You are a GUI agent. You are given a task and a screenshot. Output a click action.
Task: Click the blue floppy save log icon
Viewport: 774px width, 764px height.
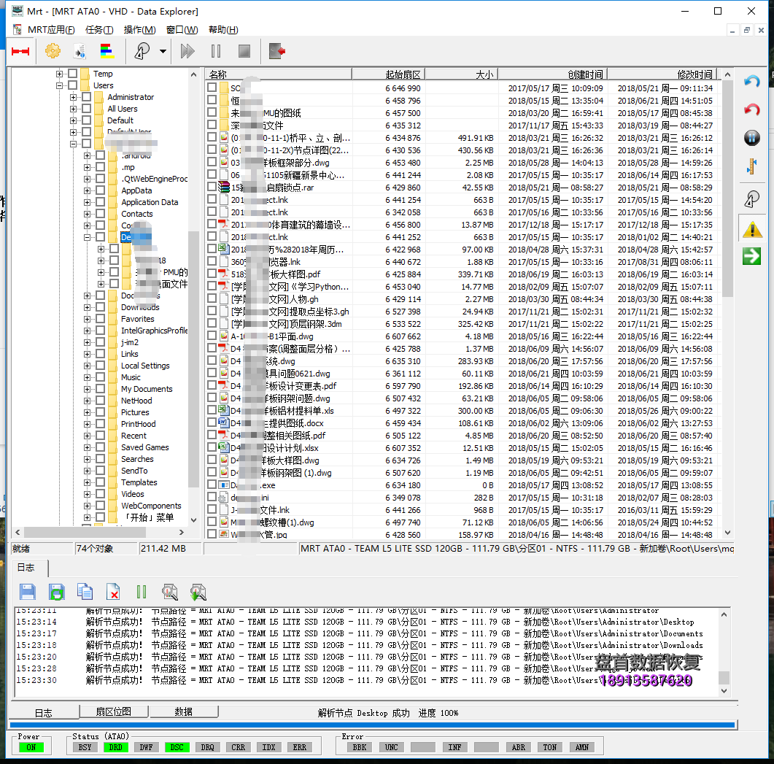click(28, 592)
